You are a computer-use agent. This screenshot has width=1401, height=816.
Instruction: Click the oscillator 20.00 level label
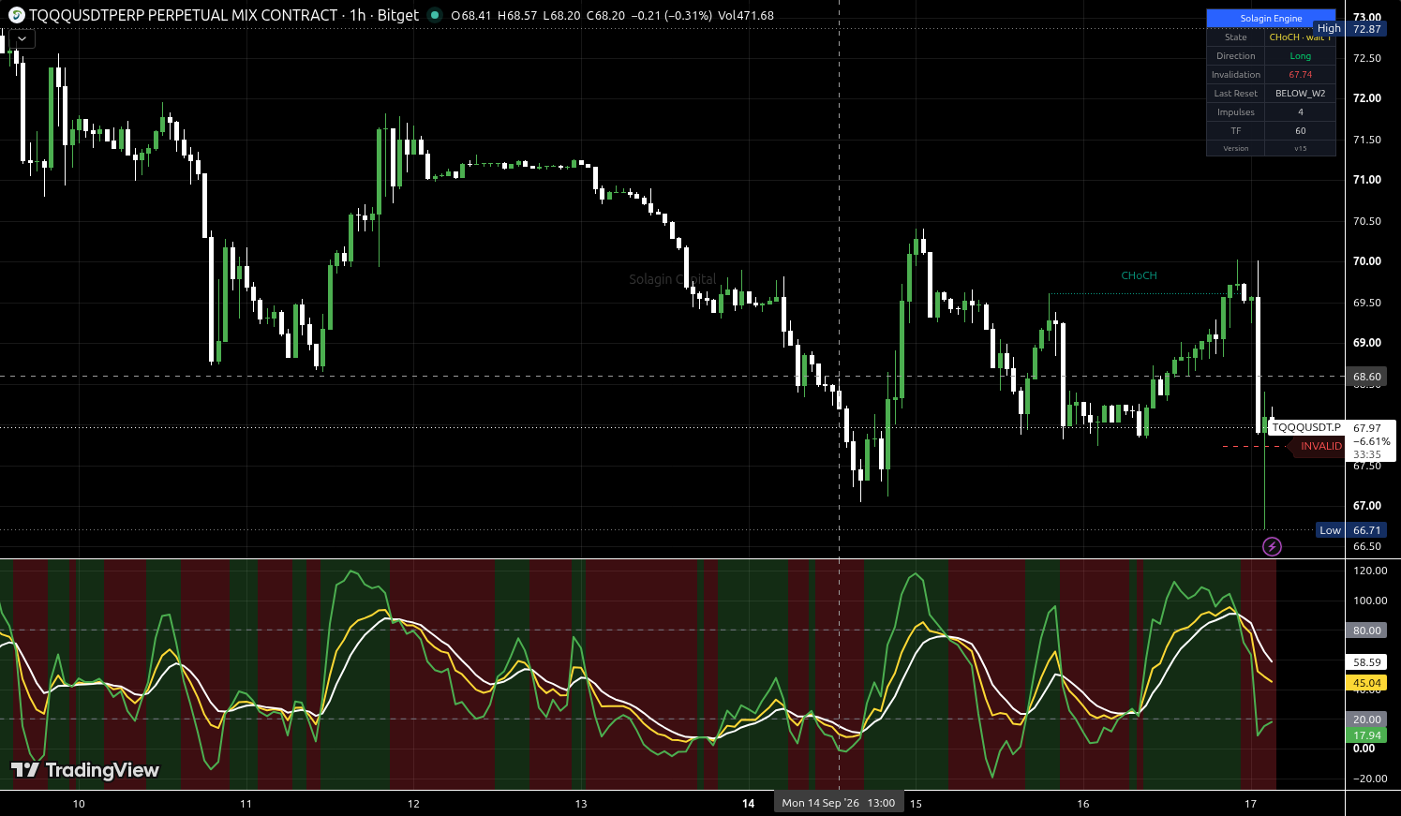1366,720
